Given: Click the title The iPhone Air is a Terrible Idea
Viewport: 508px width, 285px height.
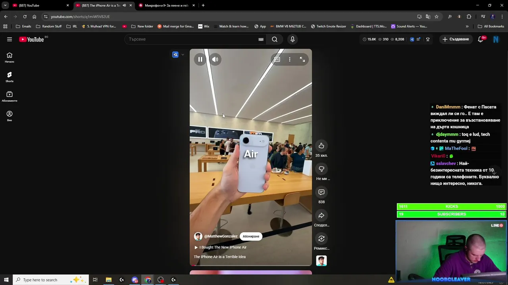Looking at the screenshot, I should [219, 257].
